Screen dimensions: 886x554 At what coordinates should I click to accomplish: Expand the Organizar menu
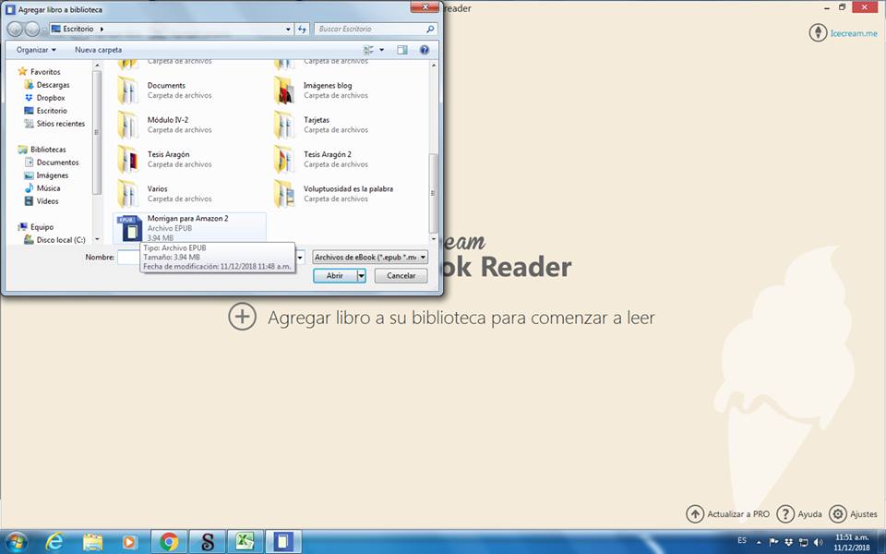click(x=37, y=50)
